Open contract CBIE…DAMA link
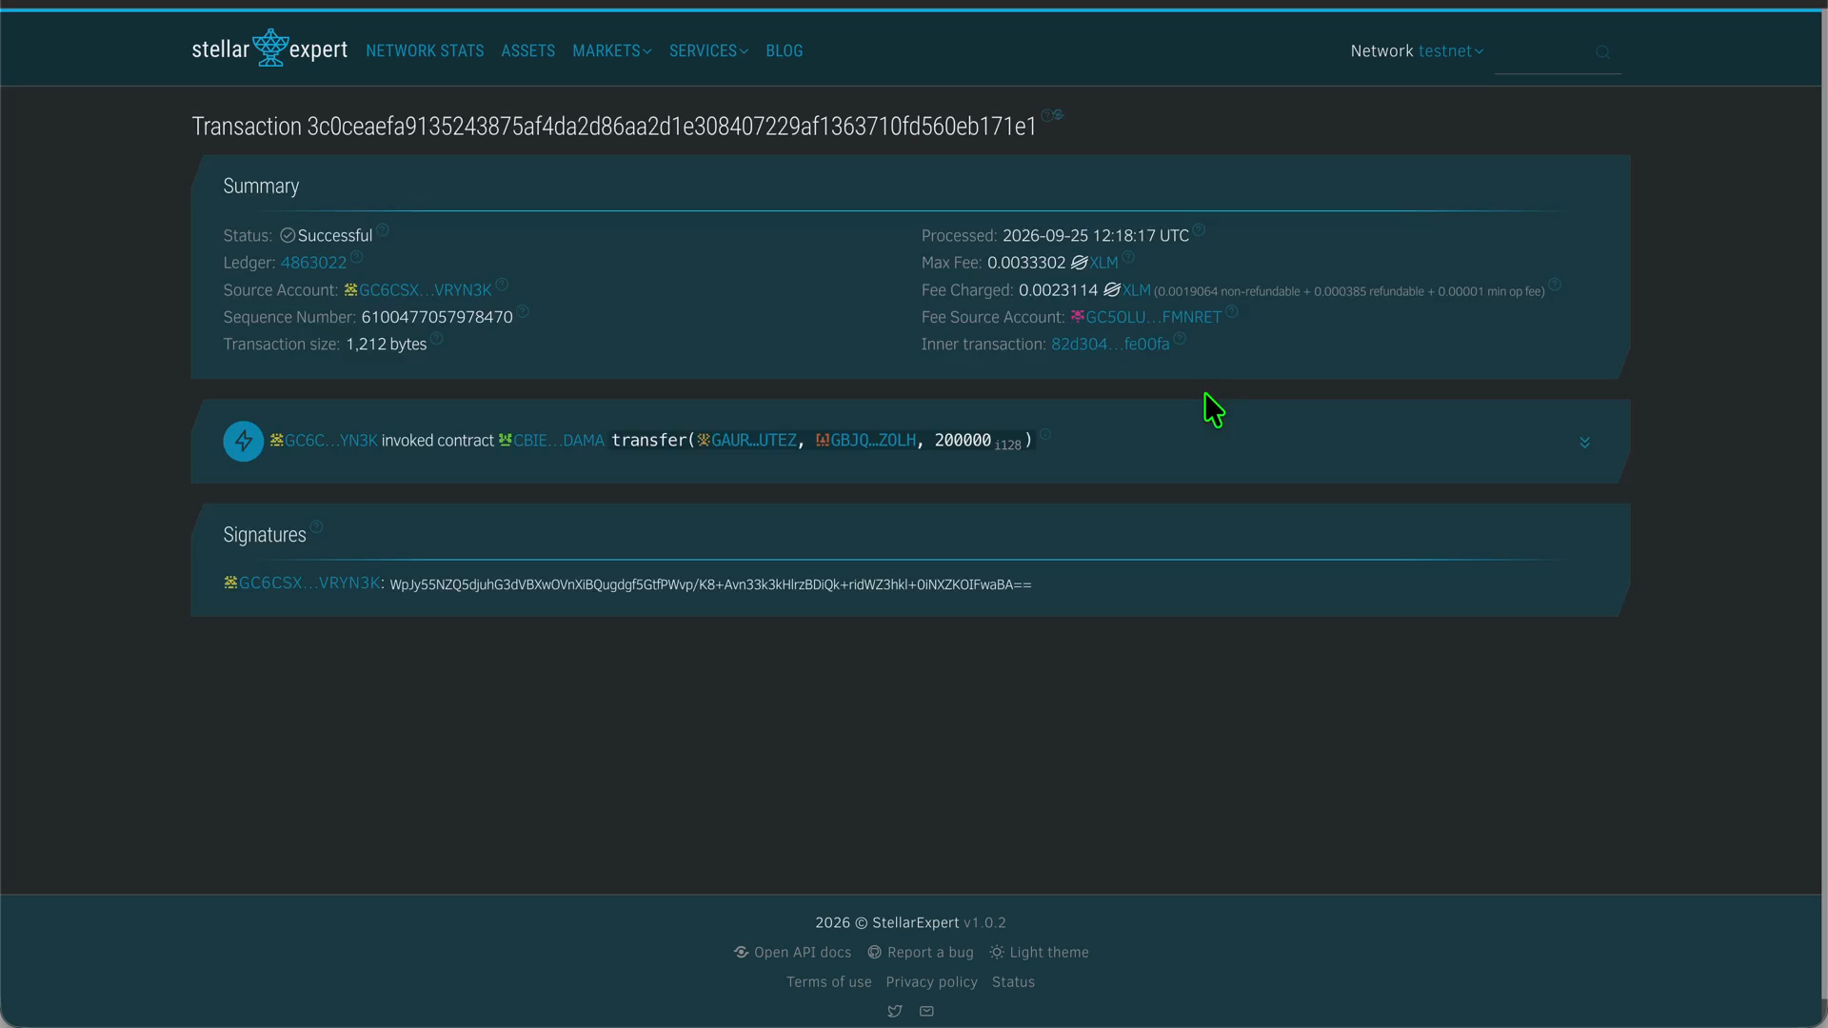The height and width of the screenshot is (1028, 1828). (551, 441)
